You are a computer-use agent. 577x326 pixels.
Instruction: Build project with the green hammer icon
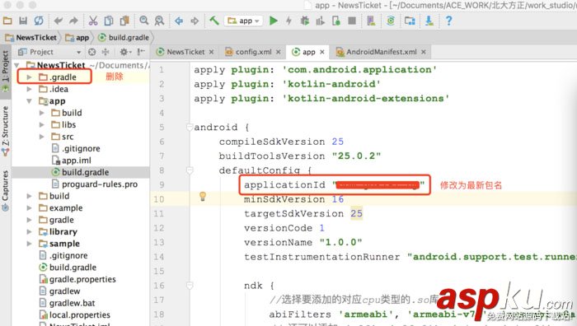pos(213,21)
